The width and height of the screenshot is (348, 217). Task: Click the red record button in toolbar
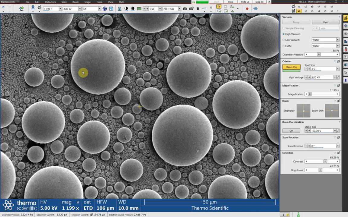point(247,9)
